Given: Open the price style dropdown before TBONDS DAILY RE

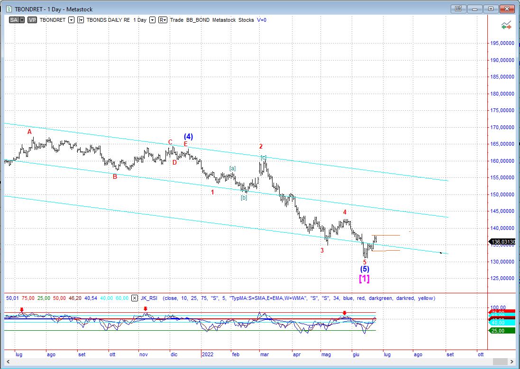Looking at the screenshot, I should [x=81, y=20].
